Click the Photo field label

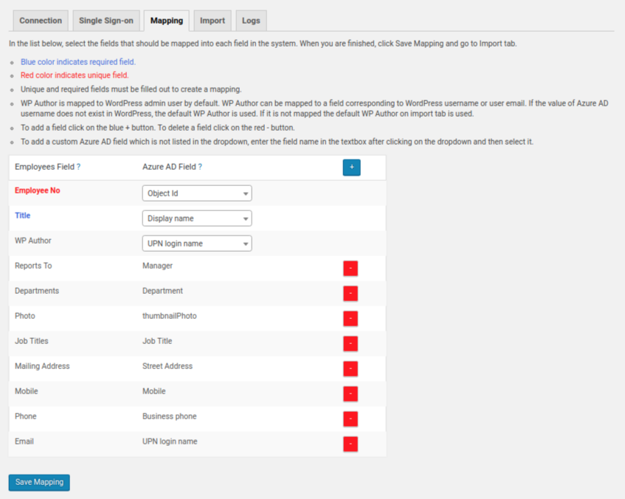25,317
